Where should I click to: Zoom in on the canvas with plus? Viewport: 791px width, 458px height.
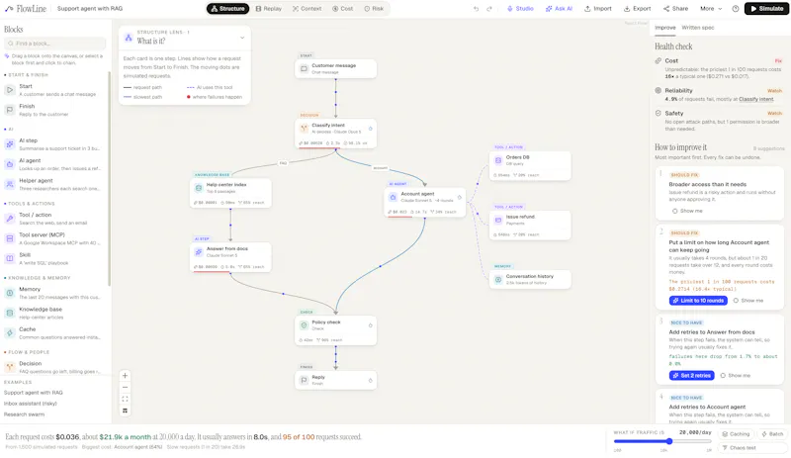(x=126, y=376)
